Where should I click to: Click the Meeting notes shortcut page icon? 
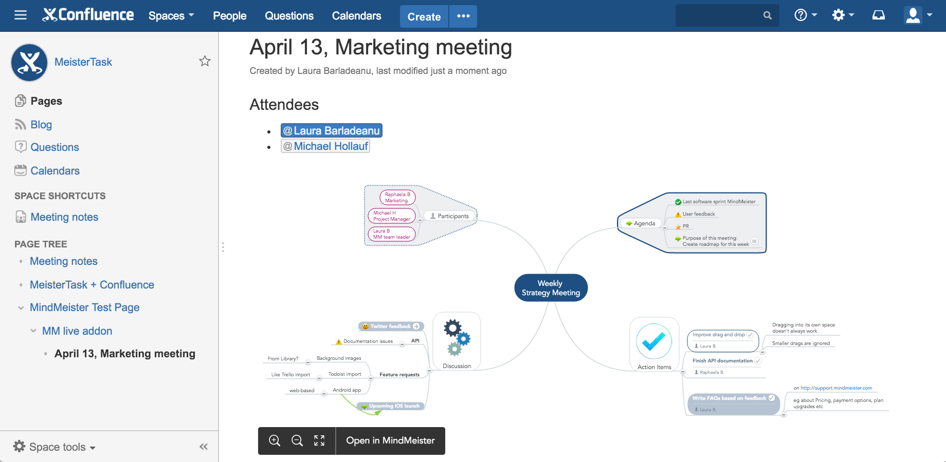pos(21,217)
